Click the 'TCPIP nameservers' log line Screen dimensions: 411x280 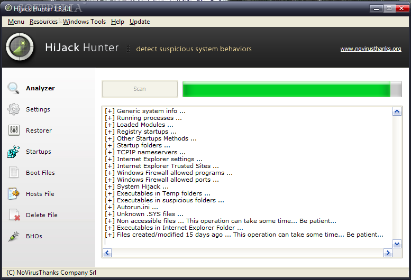point(145,152)
